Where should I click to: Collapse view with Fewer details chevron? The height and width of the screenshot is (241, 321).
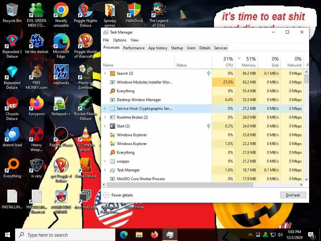[106, 195]
